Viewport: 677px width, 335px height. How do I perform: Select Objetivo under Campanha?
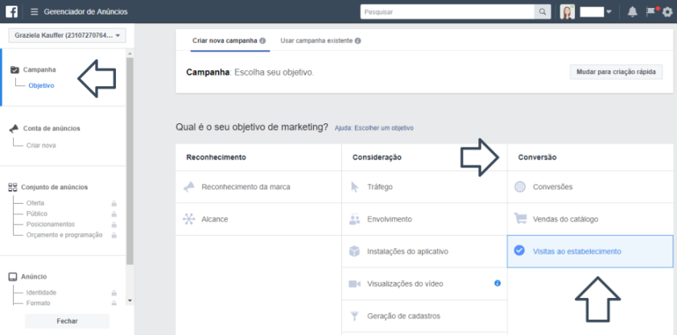click(x=41, y=85)
